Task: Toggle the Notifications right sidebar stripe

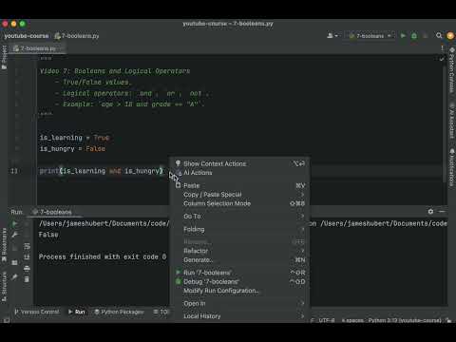Action: point(452,167)
